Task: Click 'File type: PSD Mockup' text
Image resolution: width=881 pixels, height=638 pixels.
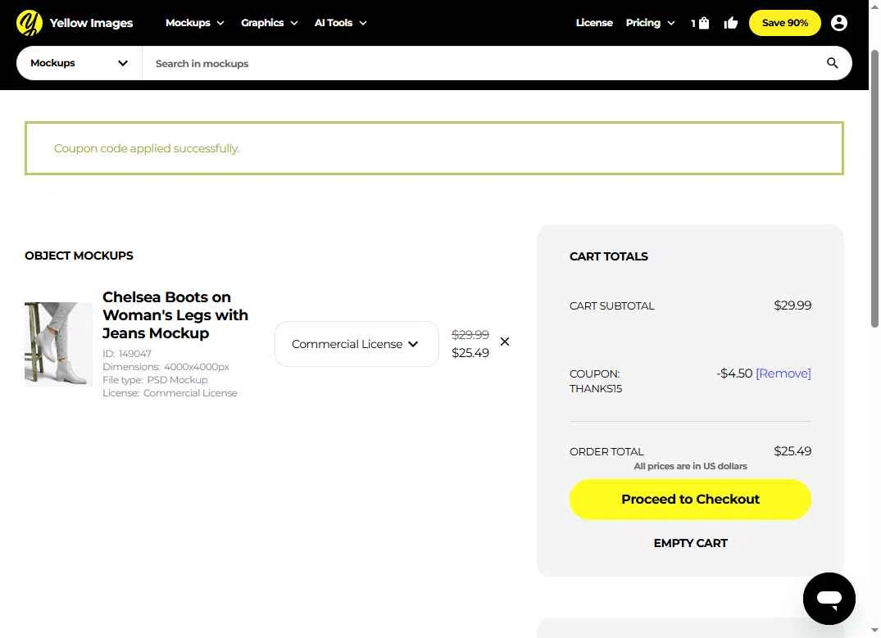Action: [155, 380]
